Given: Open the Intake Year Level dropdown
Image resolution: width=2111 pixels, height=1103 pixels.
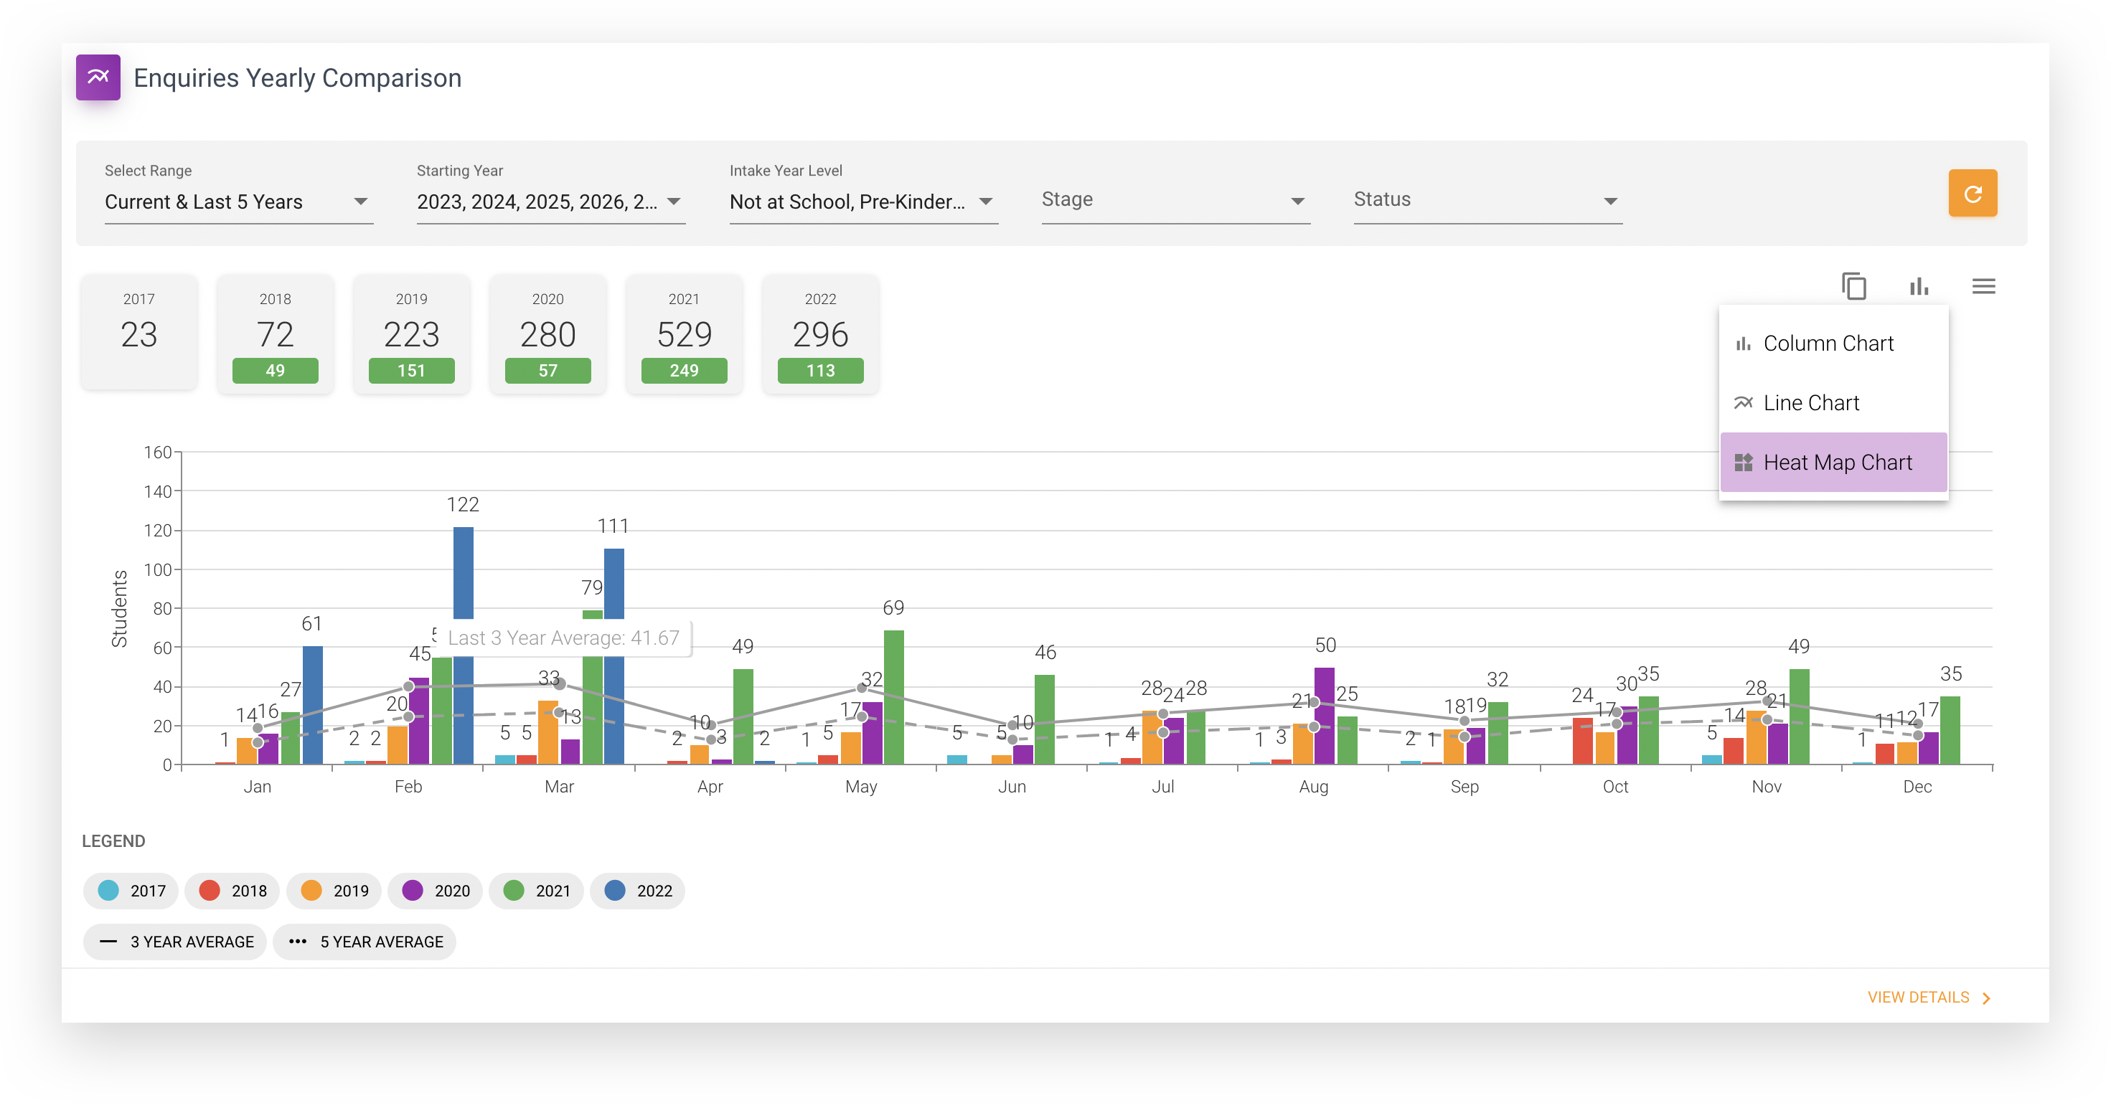Looking at the screenshot, I should (860, 202).
